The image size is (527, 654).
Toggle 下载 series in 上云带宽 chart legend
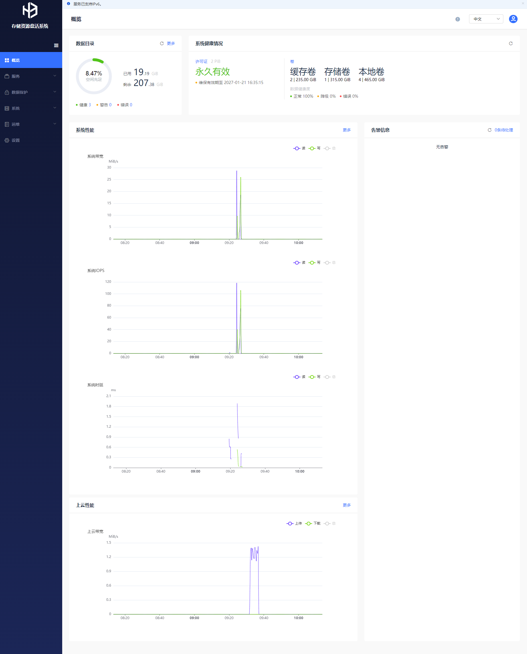click(313, 523)
